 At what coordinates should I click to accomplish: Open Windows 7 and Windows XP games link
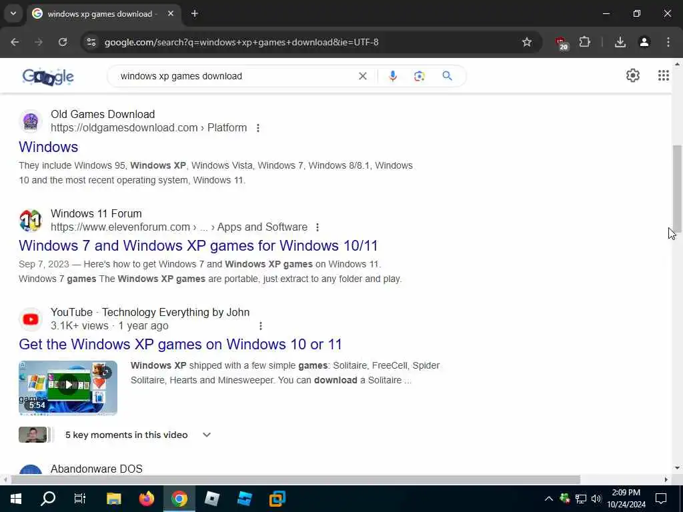point(198,245)
